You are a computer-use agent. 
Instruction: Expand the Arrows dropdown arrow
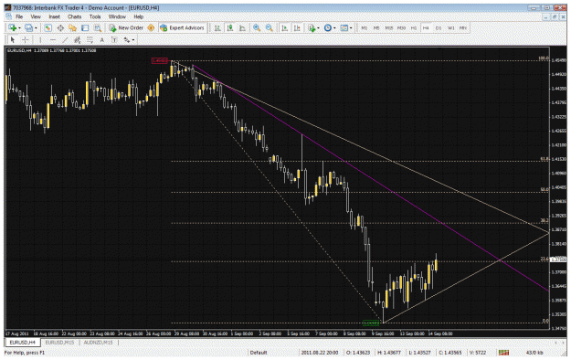coord(133,40)
